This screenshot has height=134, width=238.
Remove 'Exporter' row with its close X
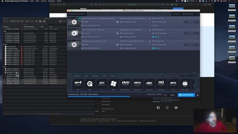tap(198, 18)
